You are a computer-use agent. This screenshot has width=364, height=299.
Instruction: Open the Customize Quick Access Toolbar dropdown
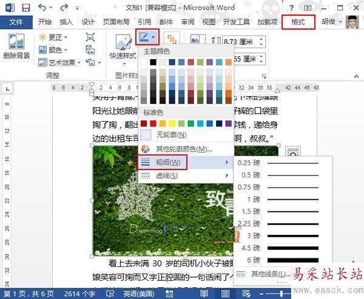click(77, 8)
